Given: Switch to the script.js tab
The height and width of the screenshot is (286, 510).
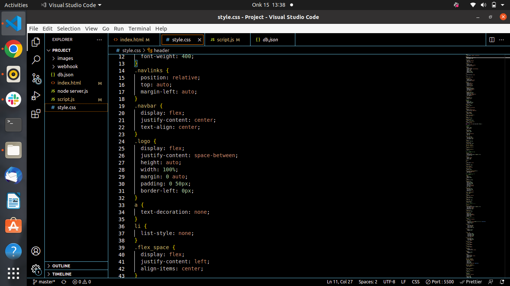Looking at the screenshot, I should coord(228,39).
